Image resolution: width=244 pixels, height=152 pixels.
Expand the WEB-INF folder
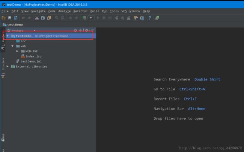click(17, 51)
